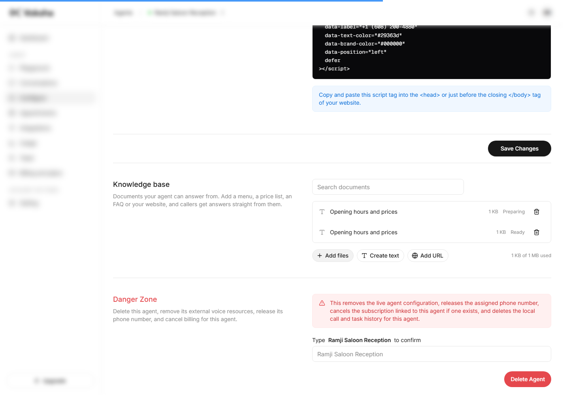Click the 'Danger Zone' heading
The image size is (569, 395).
135,299
